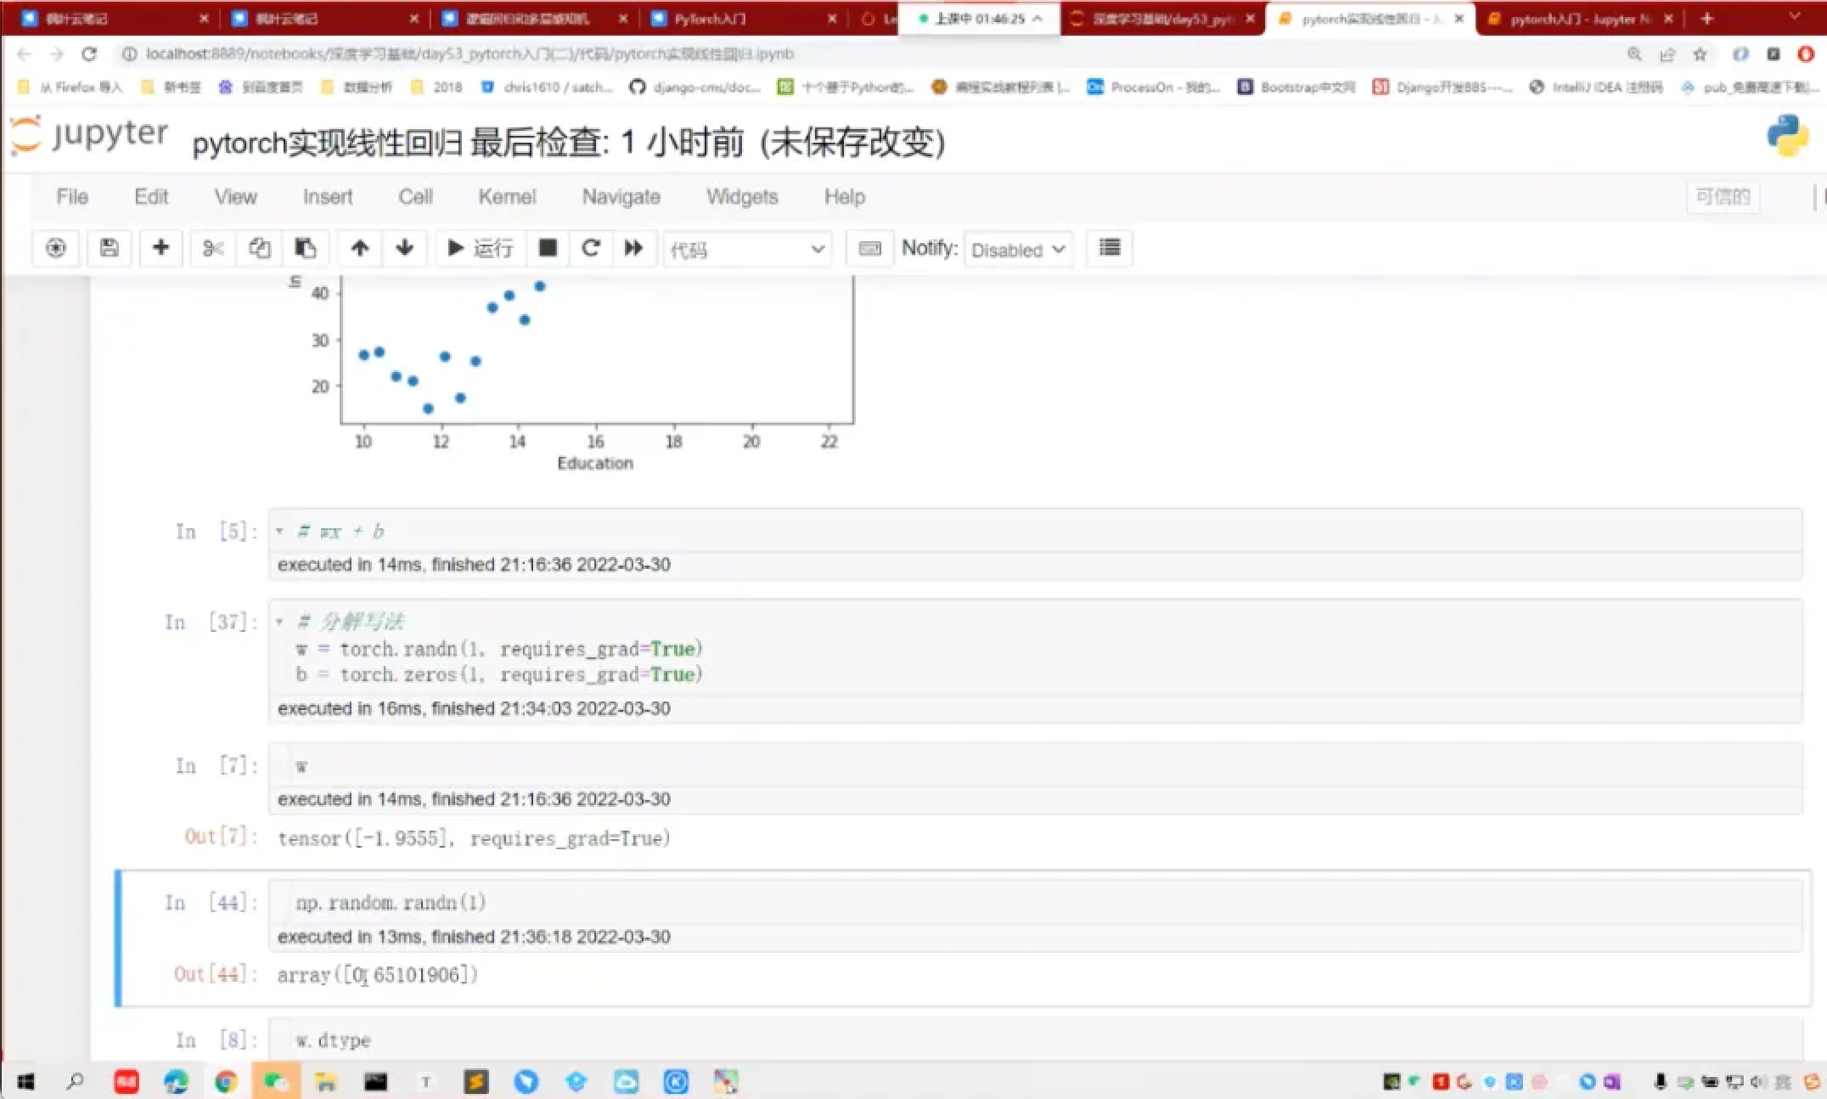1827x1099 pixels.
Task: Open the Kernel menu
Action: click(507, 197)
